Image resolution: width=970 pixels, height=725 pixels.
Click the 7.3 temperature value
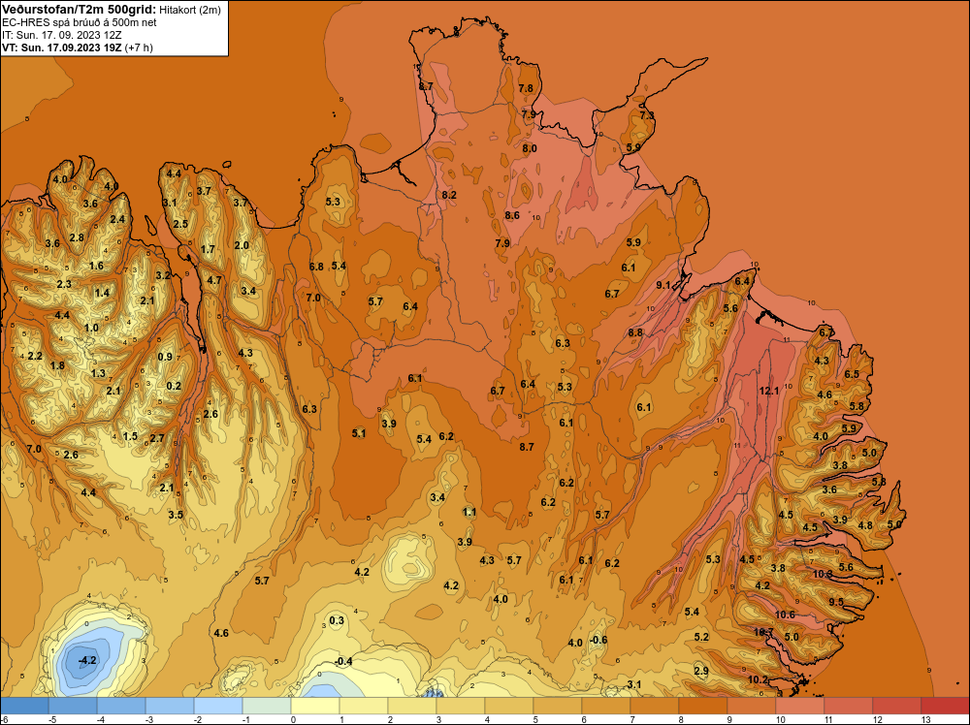click(x=647, y=115)
